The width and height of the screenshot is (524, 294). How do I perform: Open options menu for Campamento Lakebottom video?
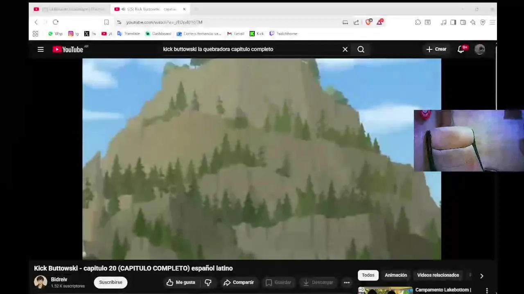(x=487, y=290)
